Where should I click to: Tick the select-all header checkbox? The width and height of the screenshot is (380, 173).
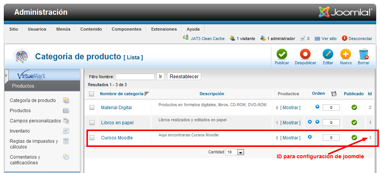point(92,94)
